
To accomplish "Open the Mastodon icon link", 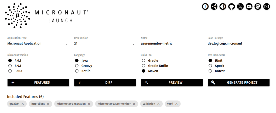I will tap(258, 6).
